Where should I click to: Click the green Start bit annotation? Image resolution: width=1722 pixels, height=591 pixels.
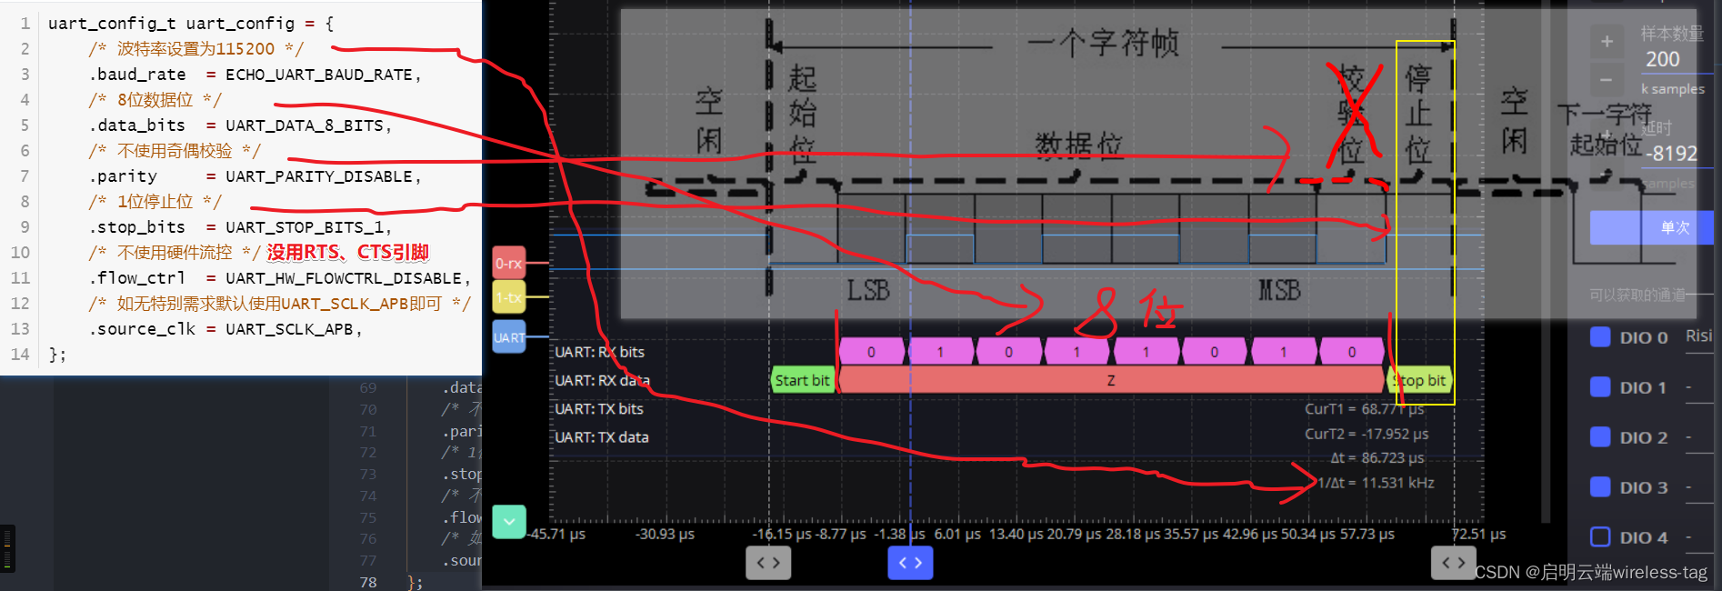click(802, 380)
